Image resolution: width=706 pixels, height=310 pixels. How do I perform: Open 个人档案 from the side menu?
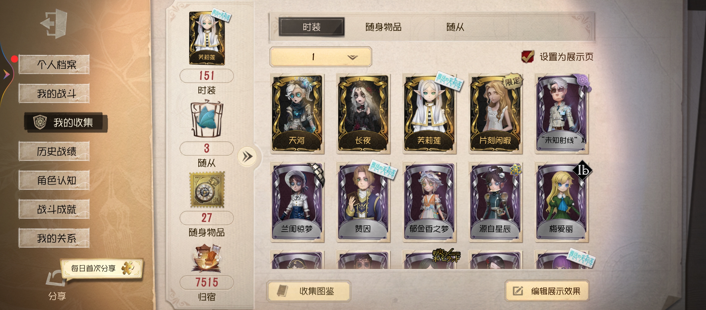54,64
